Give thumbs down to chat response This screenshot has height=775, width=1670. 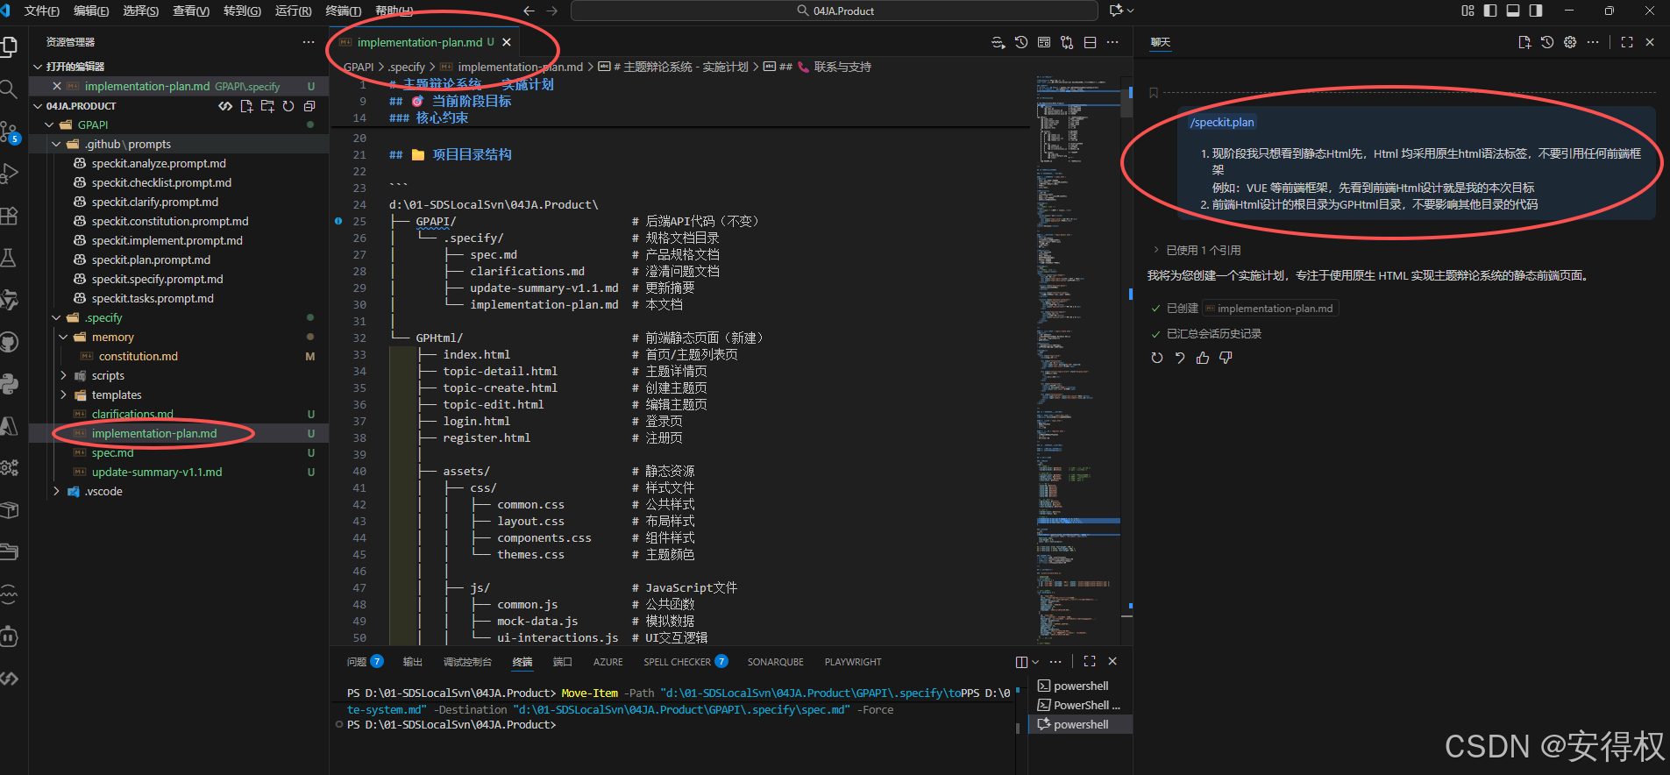[1226, 358]
